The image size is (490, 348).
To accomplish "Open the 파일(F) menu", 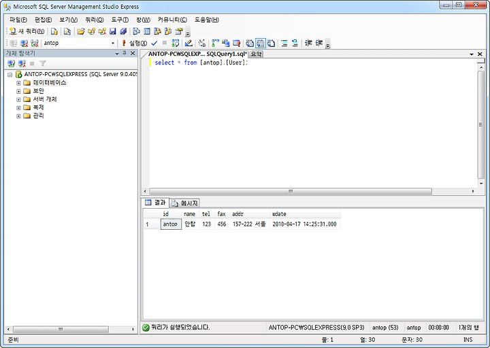I will point(18,20).
